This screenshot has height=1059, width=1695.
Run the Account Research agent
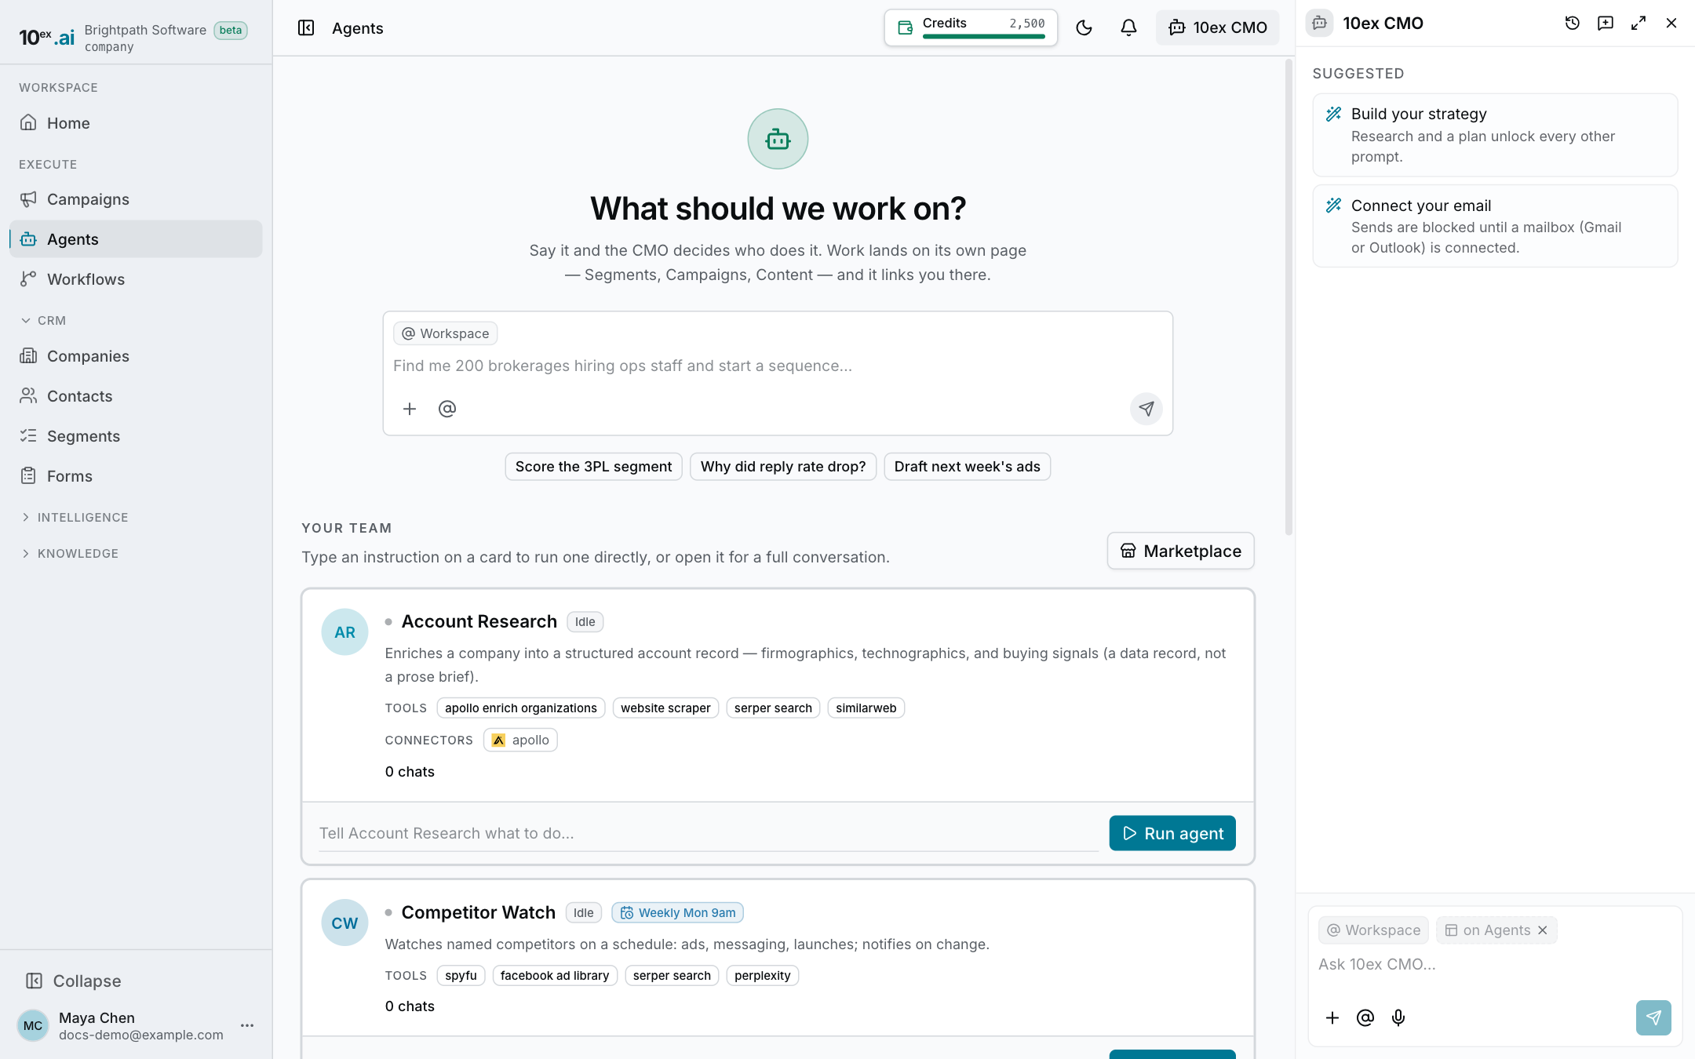[x=1172, y=833]
